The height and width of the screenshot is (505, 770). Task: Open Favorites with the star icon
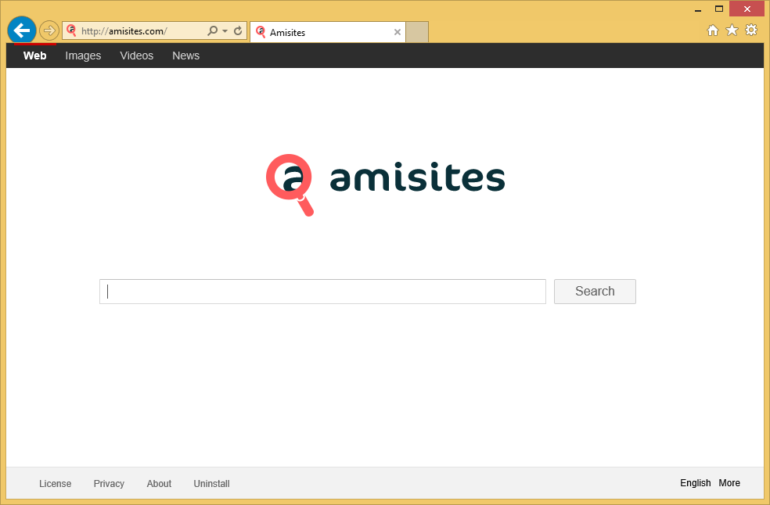point(732,30)
